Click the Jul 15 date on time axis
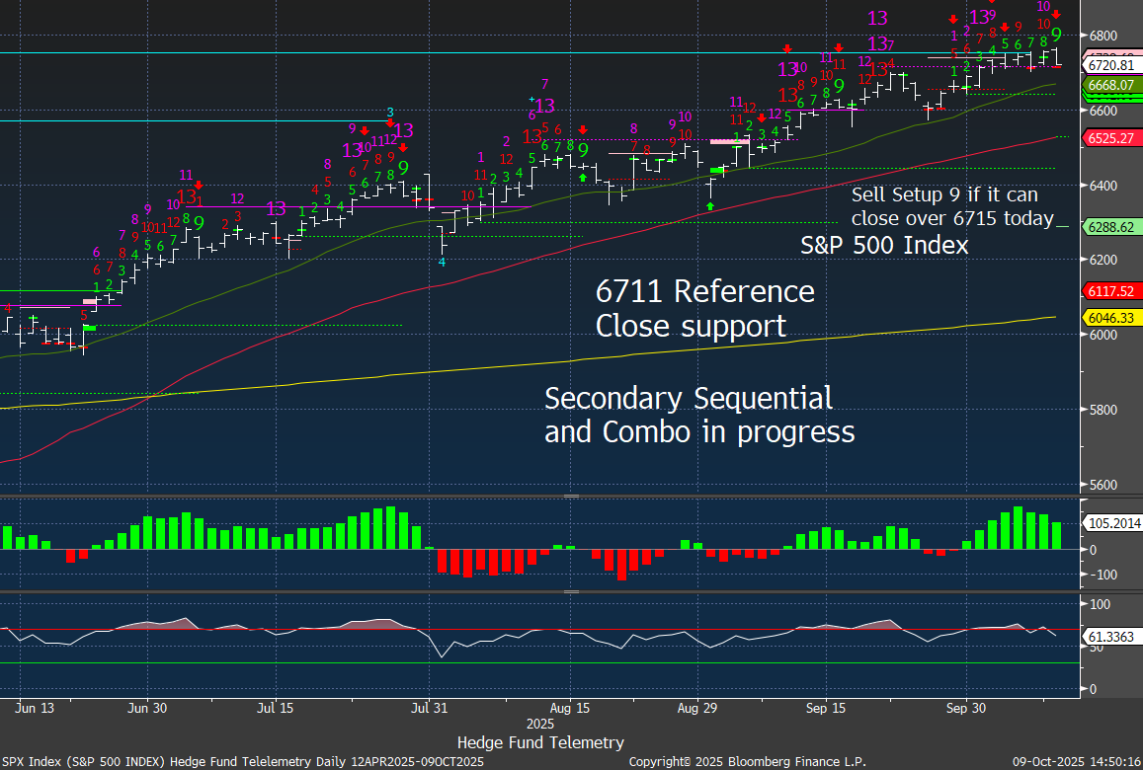1143x770 pixels. pos(276,708)
